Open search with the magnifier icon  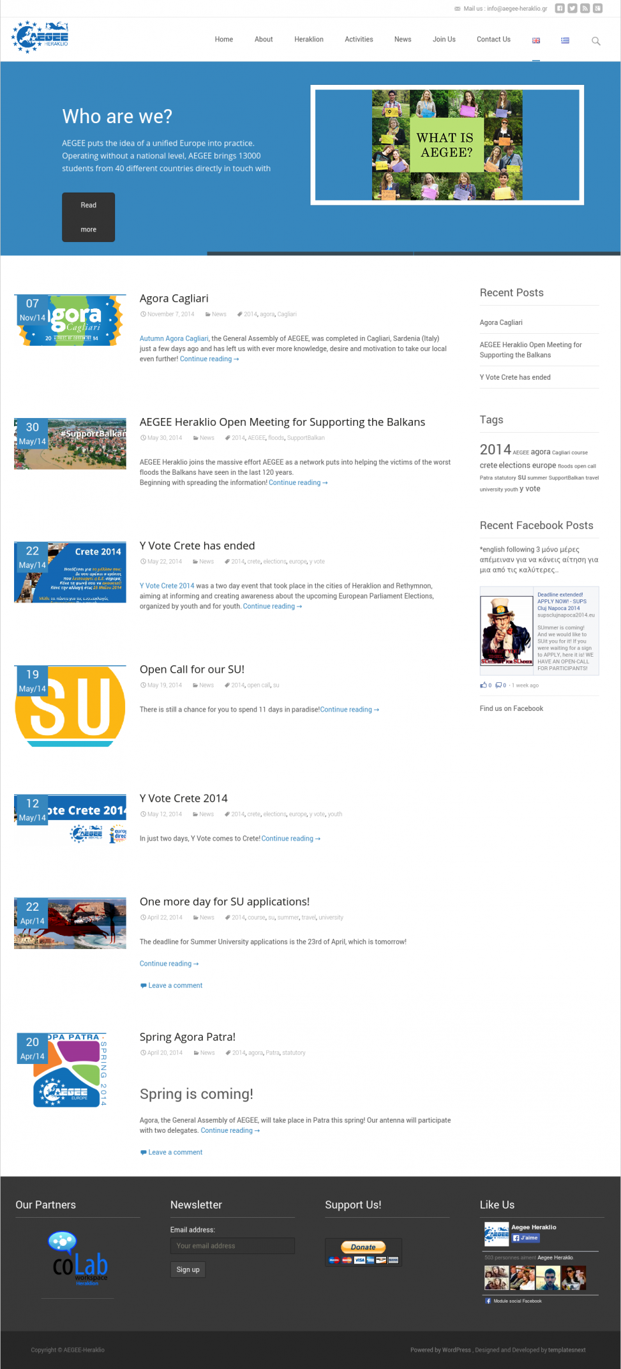click(x=595, y=41)
